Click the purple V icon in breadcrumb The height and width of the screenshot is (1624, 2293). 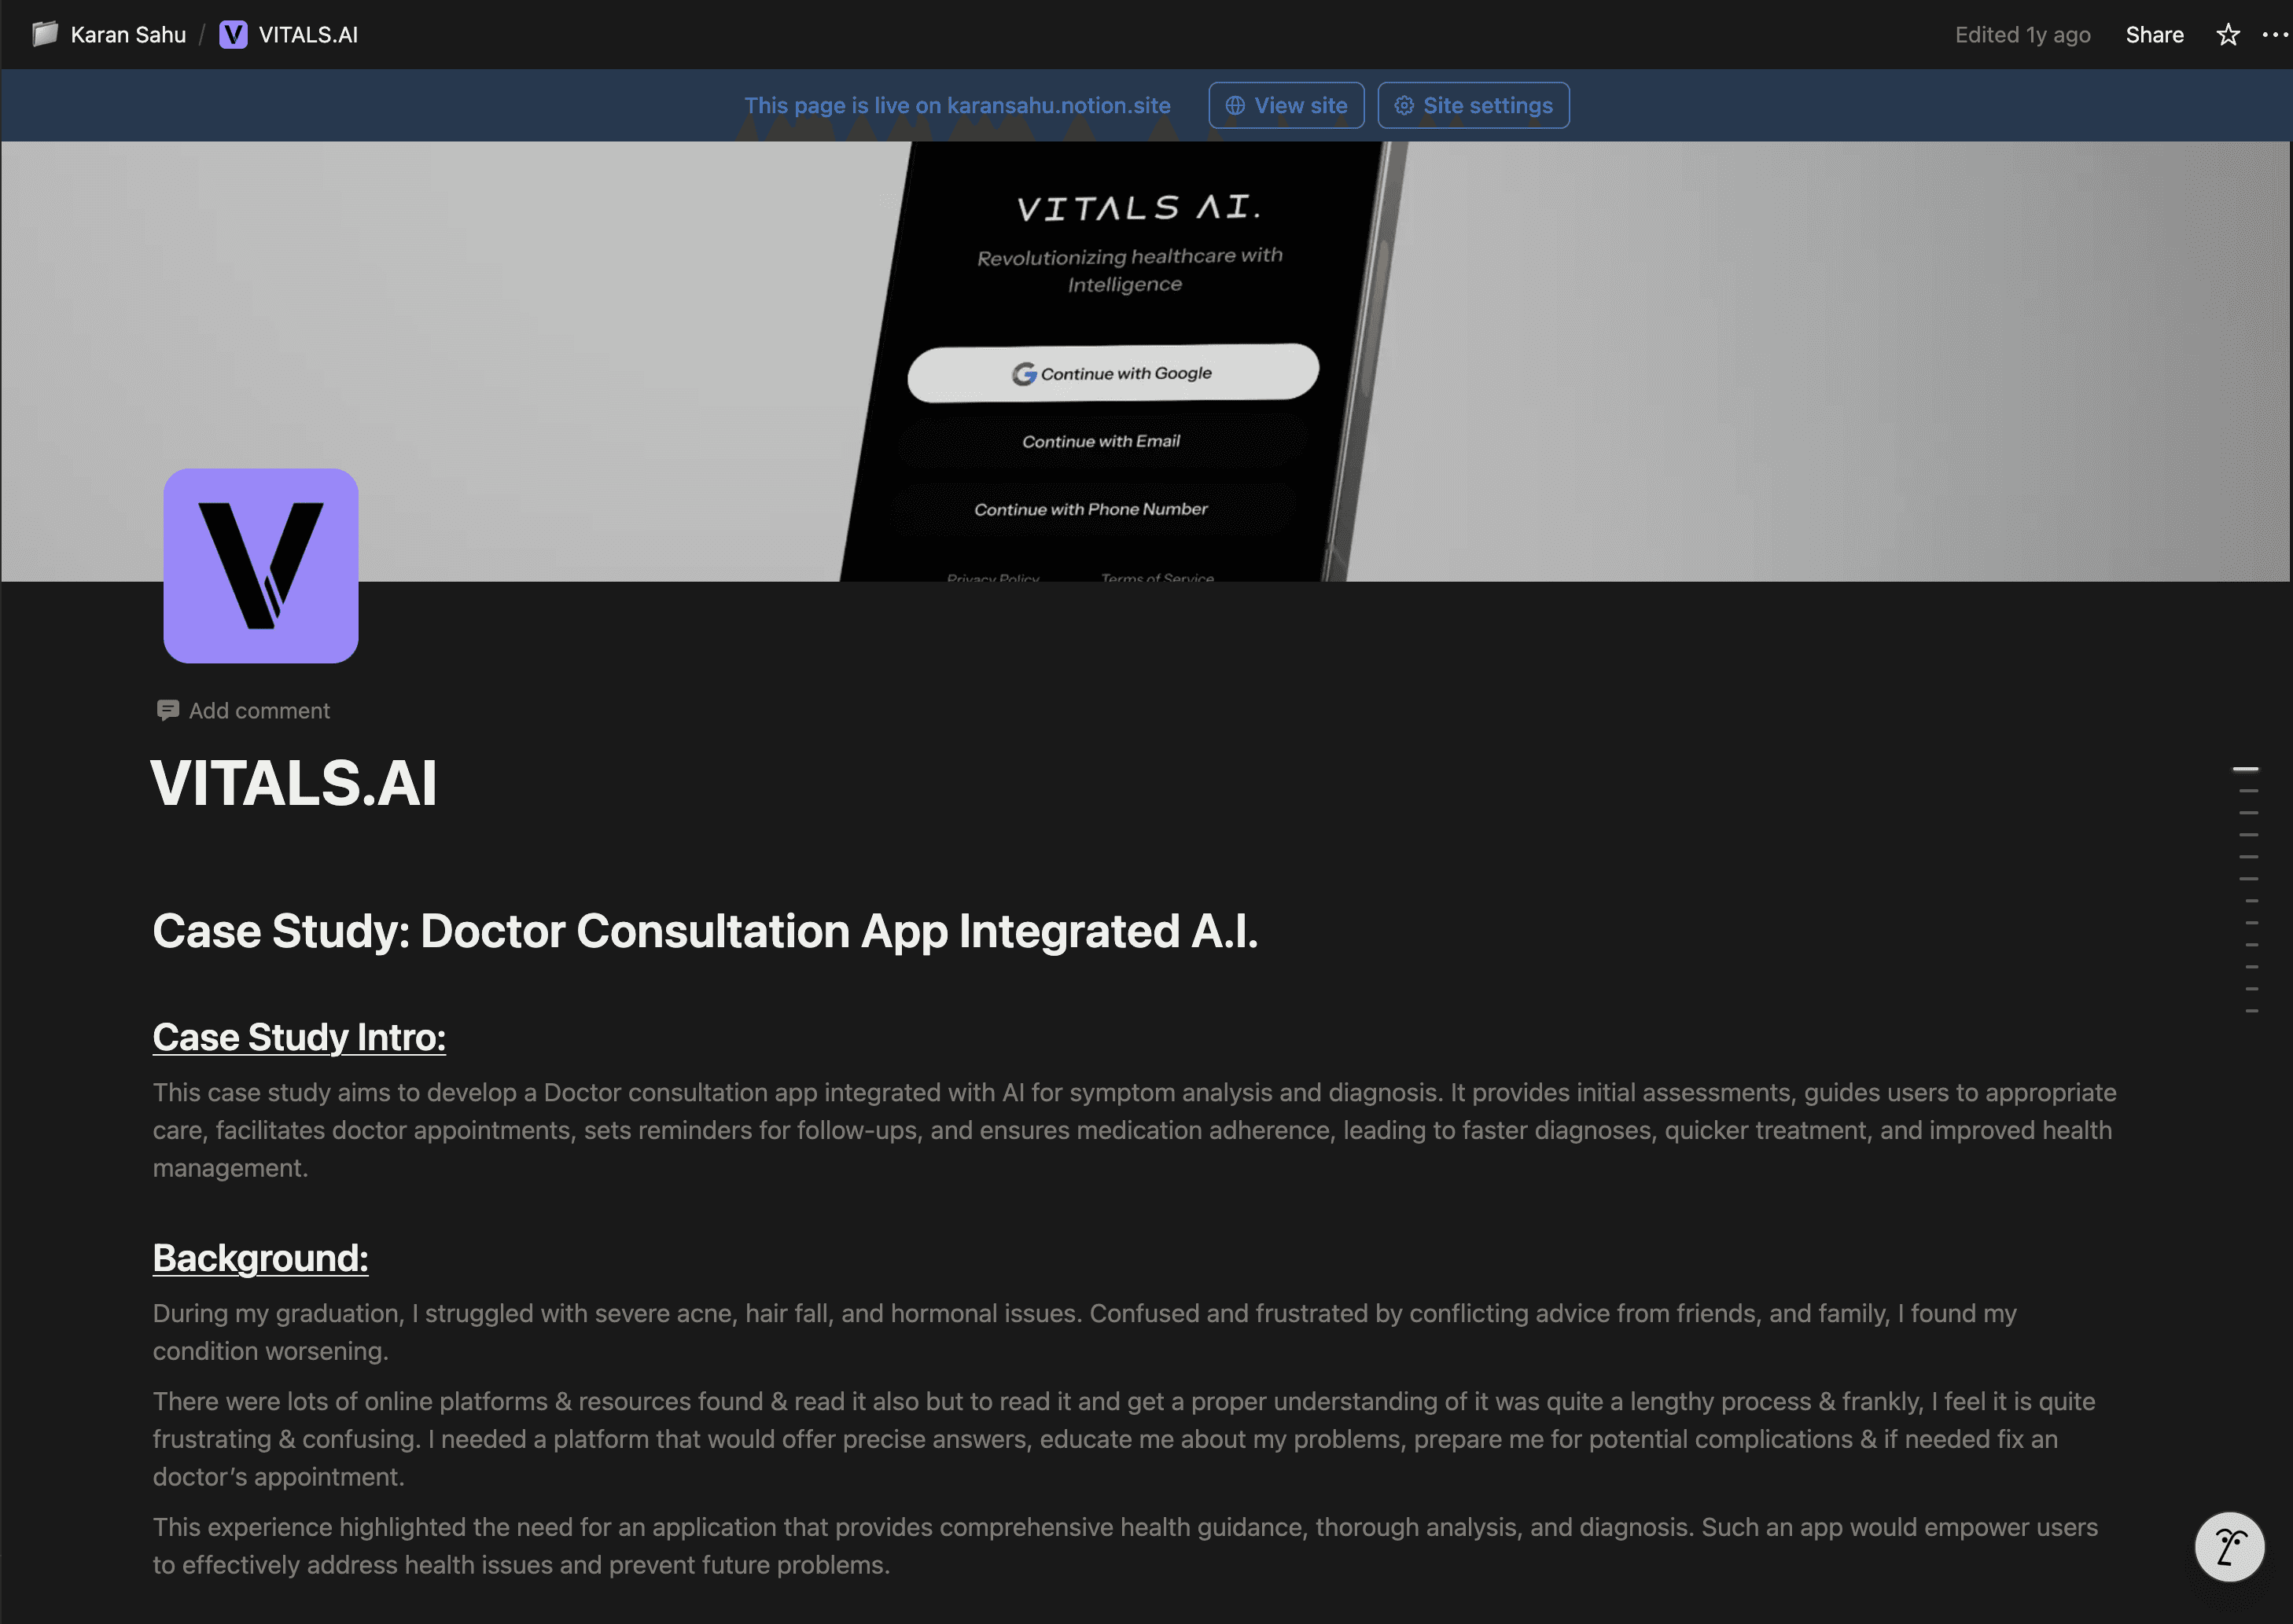coord(233,35)
